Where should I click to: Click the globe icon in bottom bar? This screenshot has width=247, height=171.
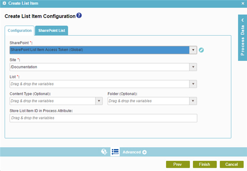click(x=104, y=152)
